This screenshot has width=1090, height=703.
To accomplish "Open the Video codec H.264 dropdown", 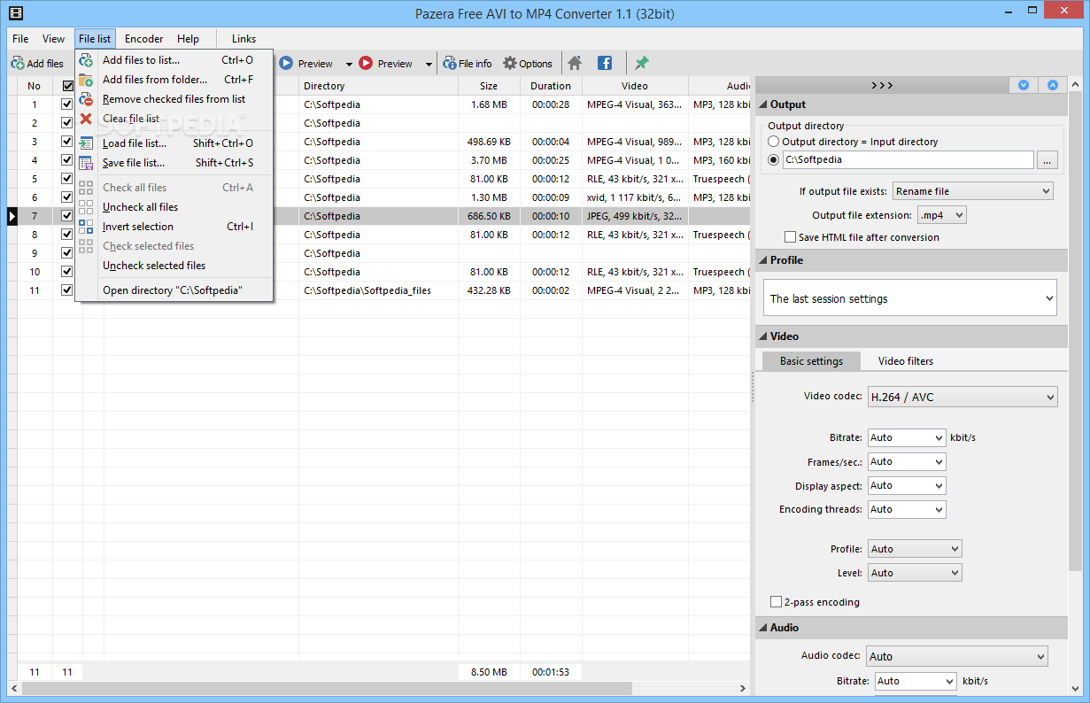I will point(962,397).
